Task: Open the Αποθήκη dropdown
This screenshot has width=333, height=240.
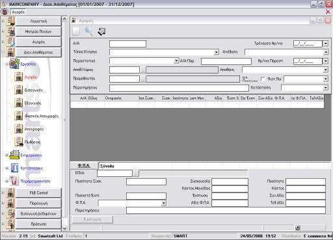Action: [325, 70]
